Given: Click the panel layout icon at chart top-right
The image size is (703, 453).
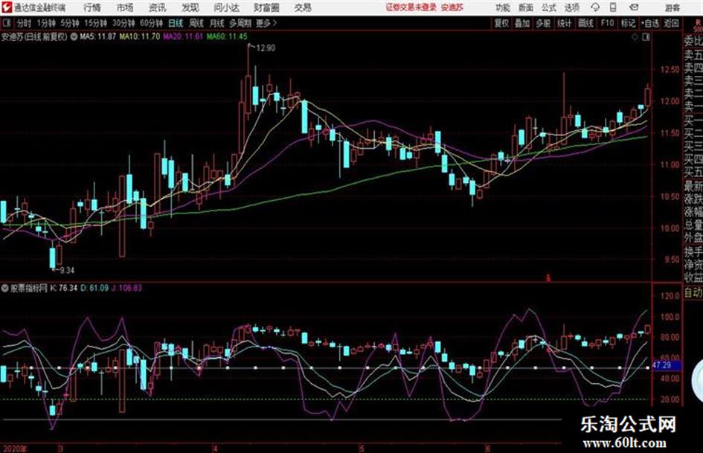Looking at the screenshot, I should [x=646, y=37].
